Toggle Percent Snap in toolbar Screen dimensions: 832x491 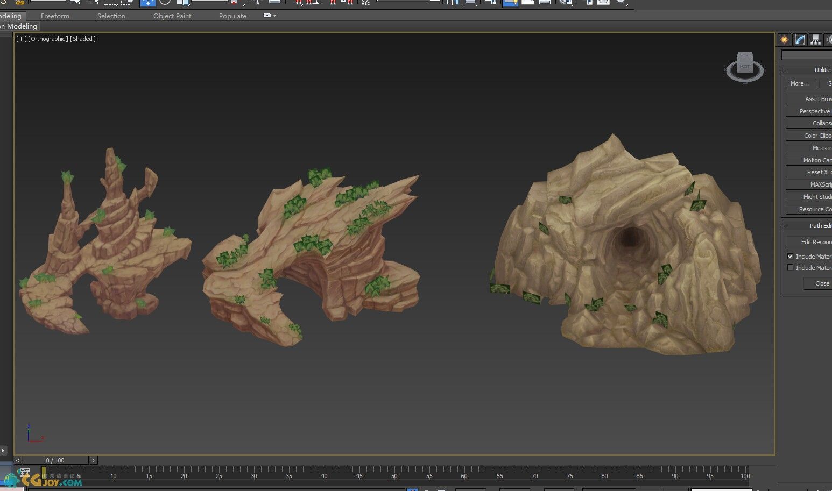point(333,3)
